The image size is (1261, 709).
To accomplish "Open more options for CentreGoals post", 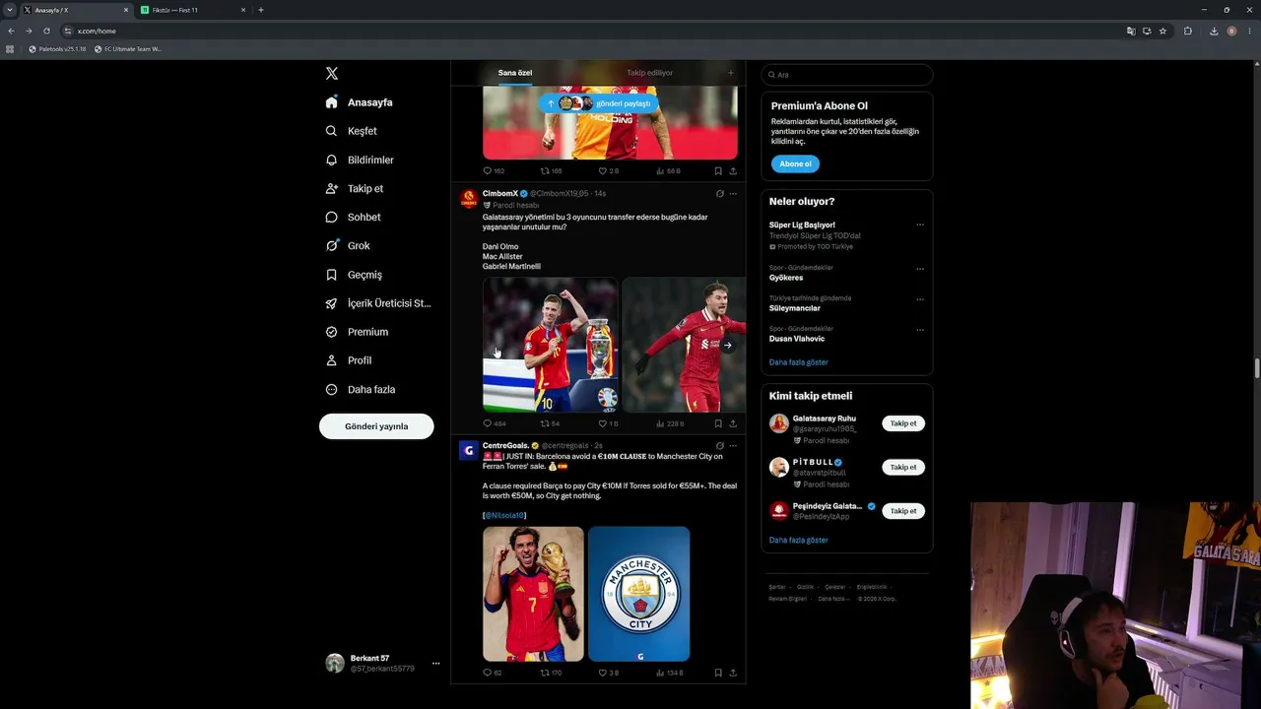I will 733,445.
